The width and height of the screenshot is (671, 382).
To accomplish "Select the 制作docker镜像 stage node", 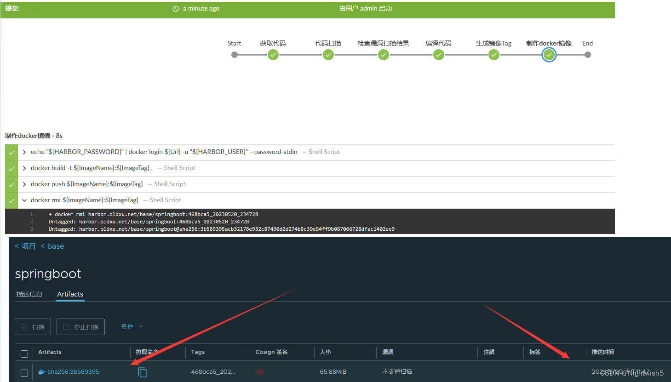I will [x=549, y=55].
